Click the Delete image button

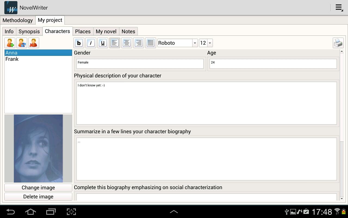click(x=38, y=196)
